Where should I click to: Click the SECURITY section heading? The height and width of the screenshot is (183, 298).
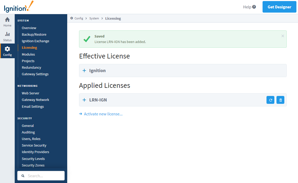coord(25,118)
